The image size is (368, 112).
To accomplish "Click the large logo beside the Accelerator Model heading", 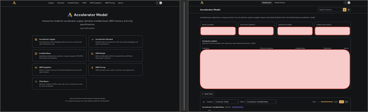I will pos(70,15).
